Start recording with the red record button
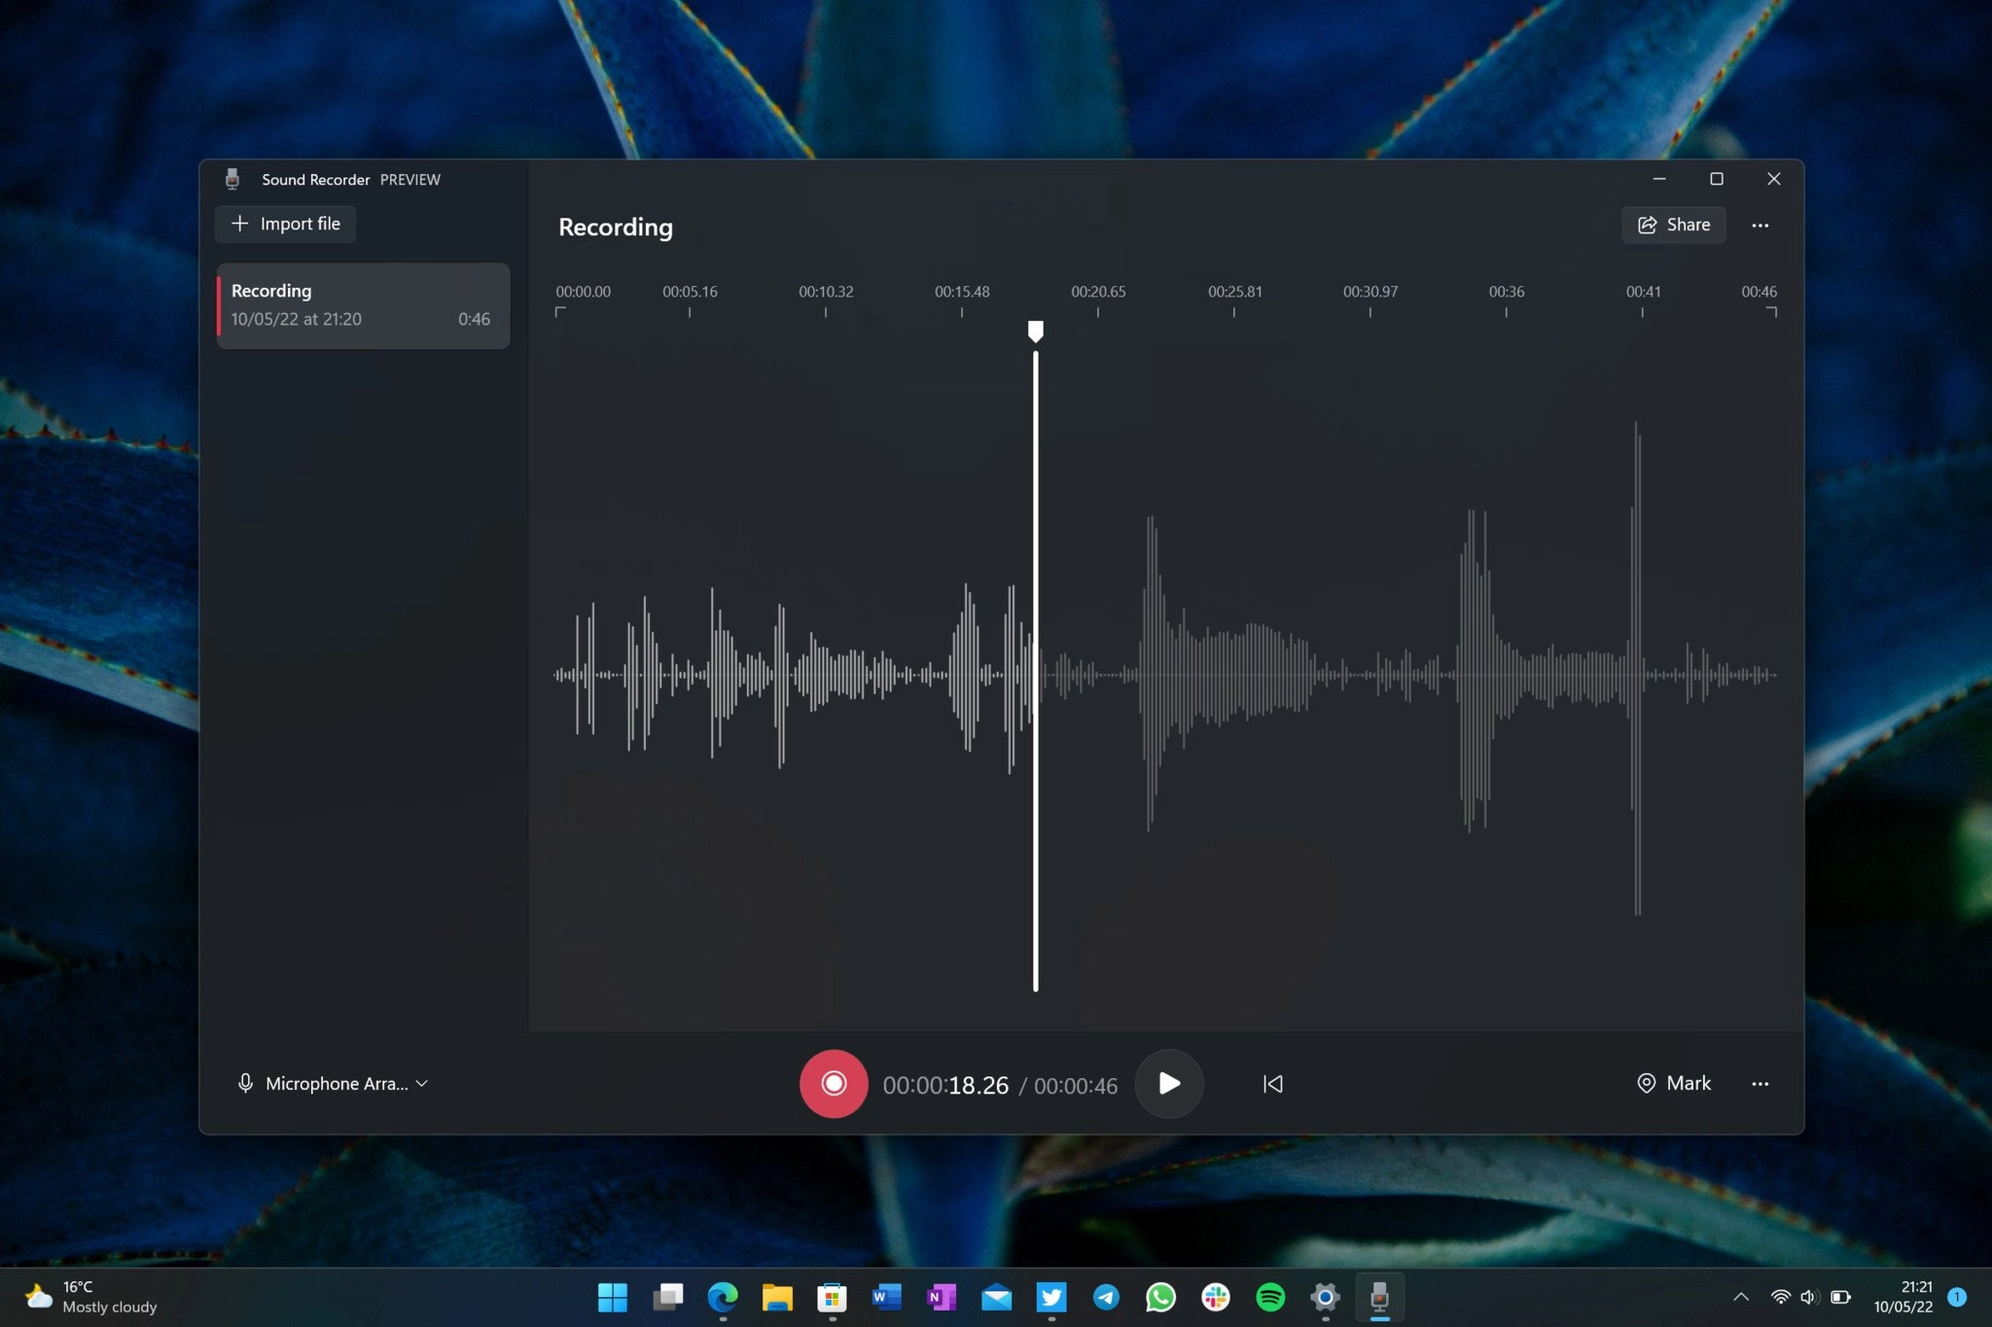The width and height of the screenshot is (1992, 1327). pos(833,1083)
